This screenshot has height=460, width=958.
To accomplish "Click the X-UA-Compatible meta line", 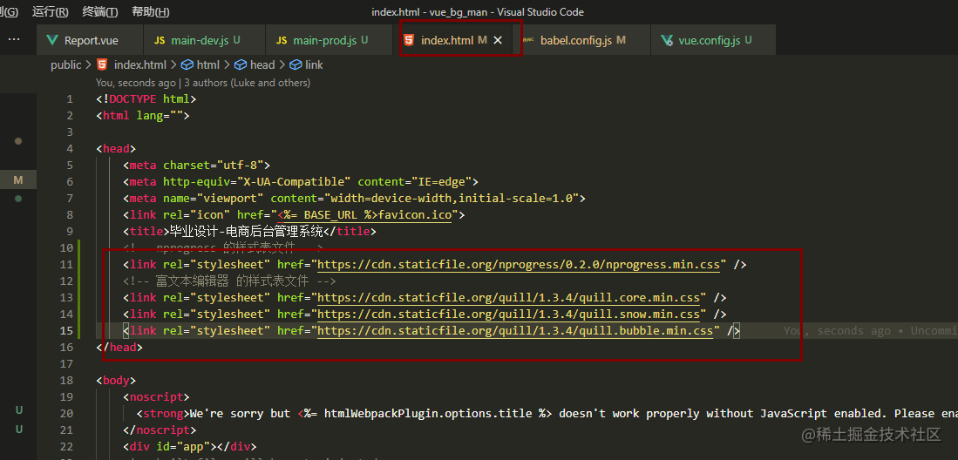I will pyautogui.click(x=300, y=181).
